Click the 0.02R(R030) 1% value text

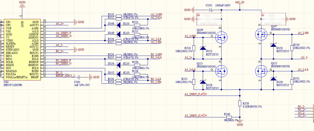coord(252,106)
